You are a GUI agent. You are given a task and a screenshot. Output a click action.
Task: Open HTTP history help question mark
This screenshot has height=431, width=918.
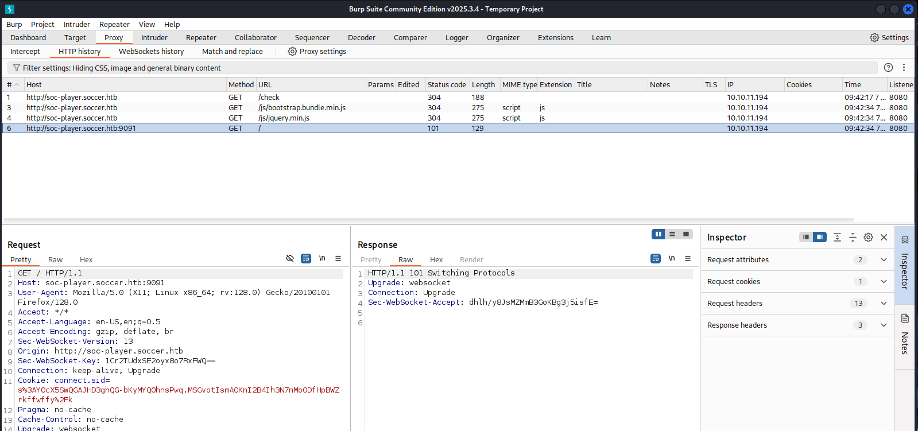point(888,67)
